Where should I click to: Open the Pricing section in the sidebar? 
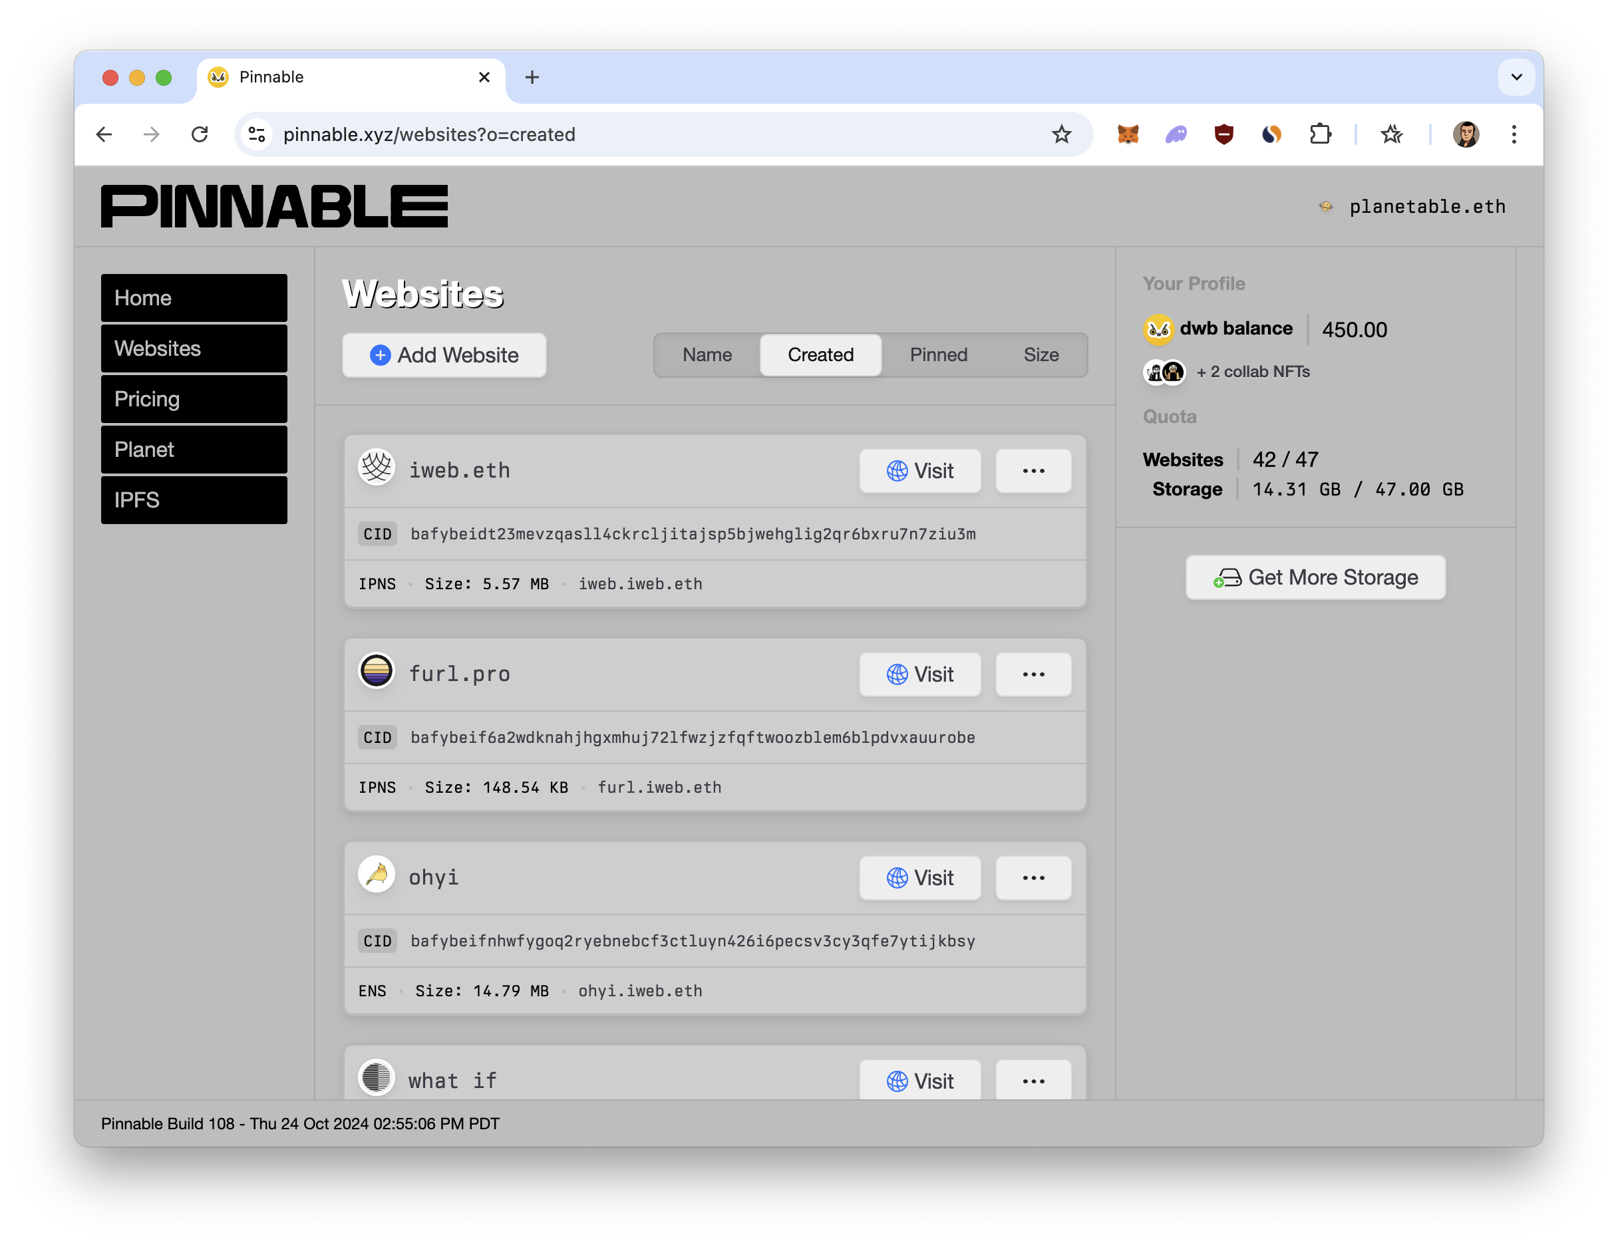click(x=194, y=398)
